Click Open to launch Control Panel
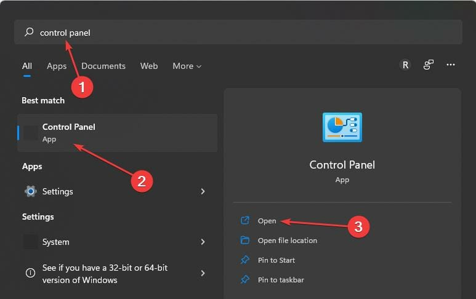This screenshot has height=299, width=476. click(x=267, y=221)
